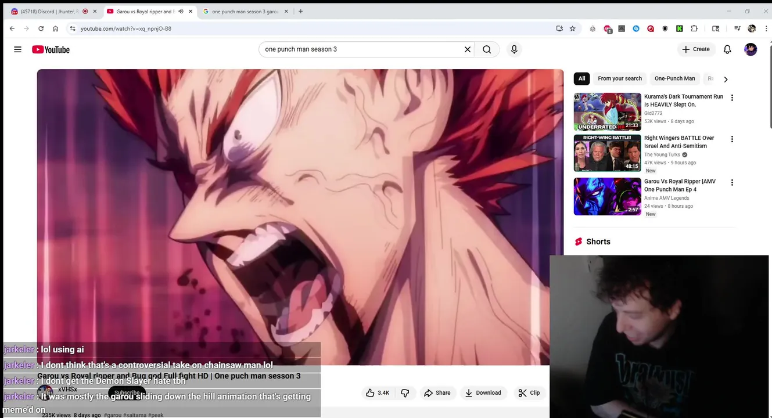Image resolution: width=772 pixels, height=418 pixels.
Task: Run search with the magnifying glass button
Action: [x=487, y=49]
